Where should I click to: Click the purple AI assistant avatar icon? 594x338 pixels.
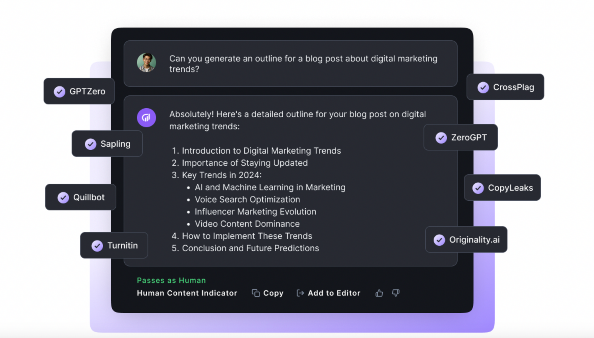[146, 118]
